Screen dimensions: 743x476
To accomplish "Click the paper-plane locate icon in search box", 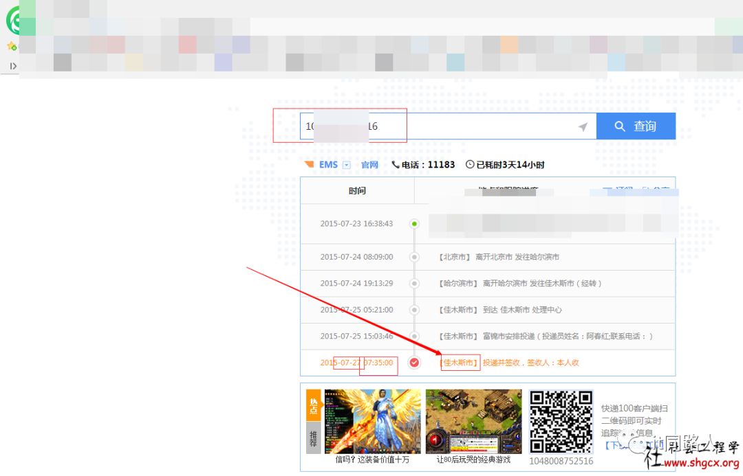I will (x=583, y=127).
